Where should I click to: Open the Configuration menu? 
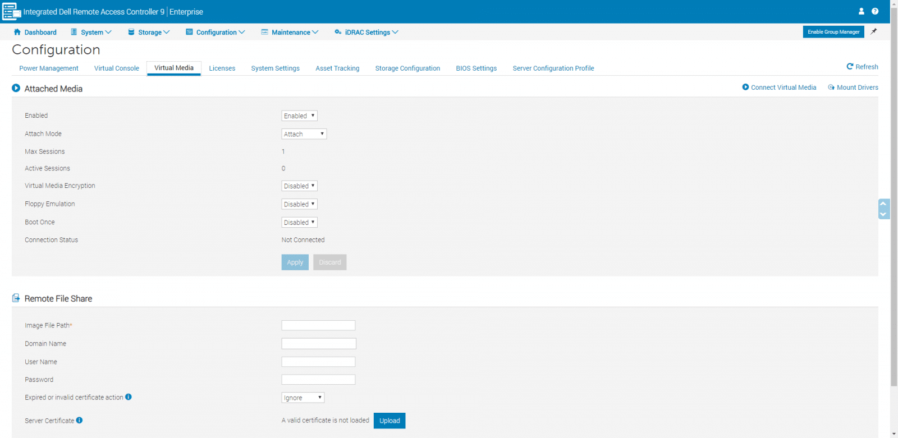pyautogui.click(x=215, y=32)
